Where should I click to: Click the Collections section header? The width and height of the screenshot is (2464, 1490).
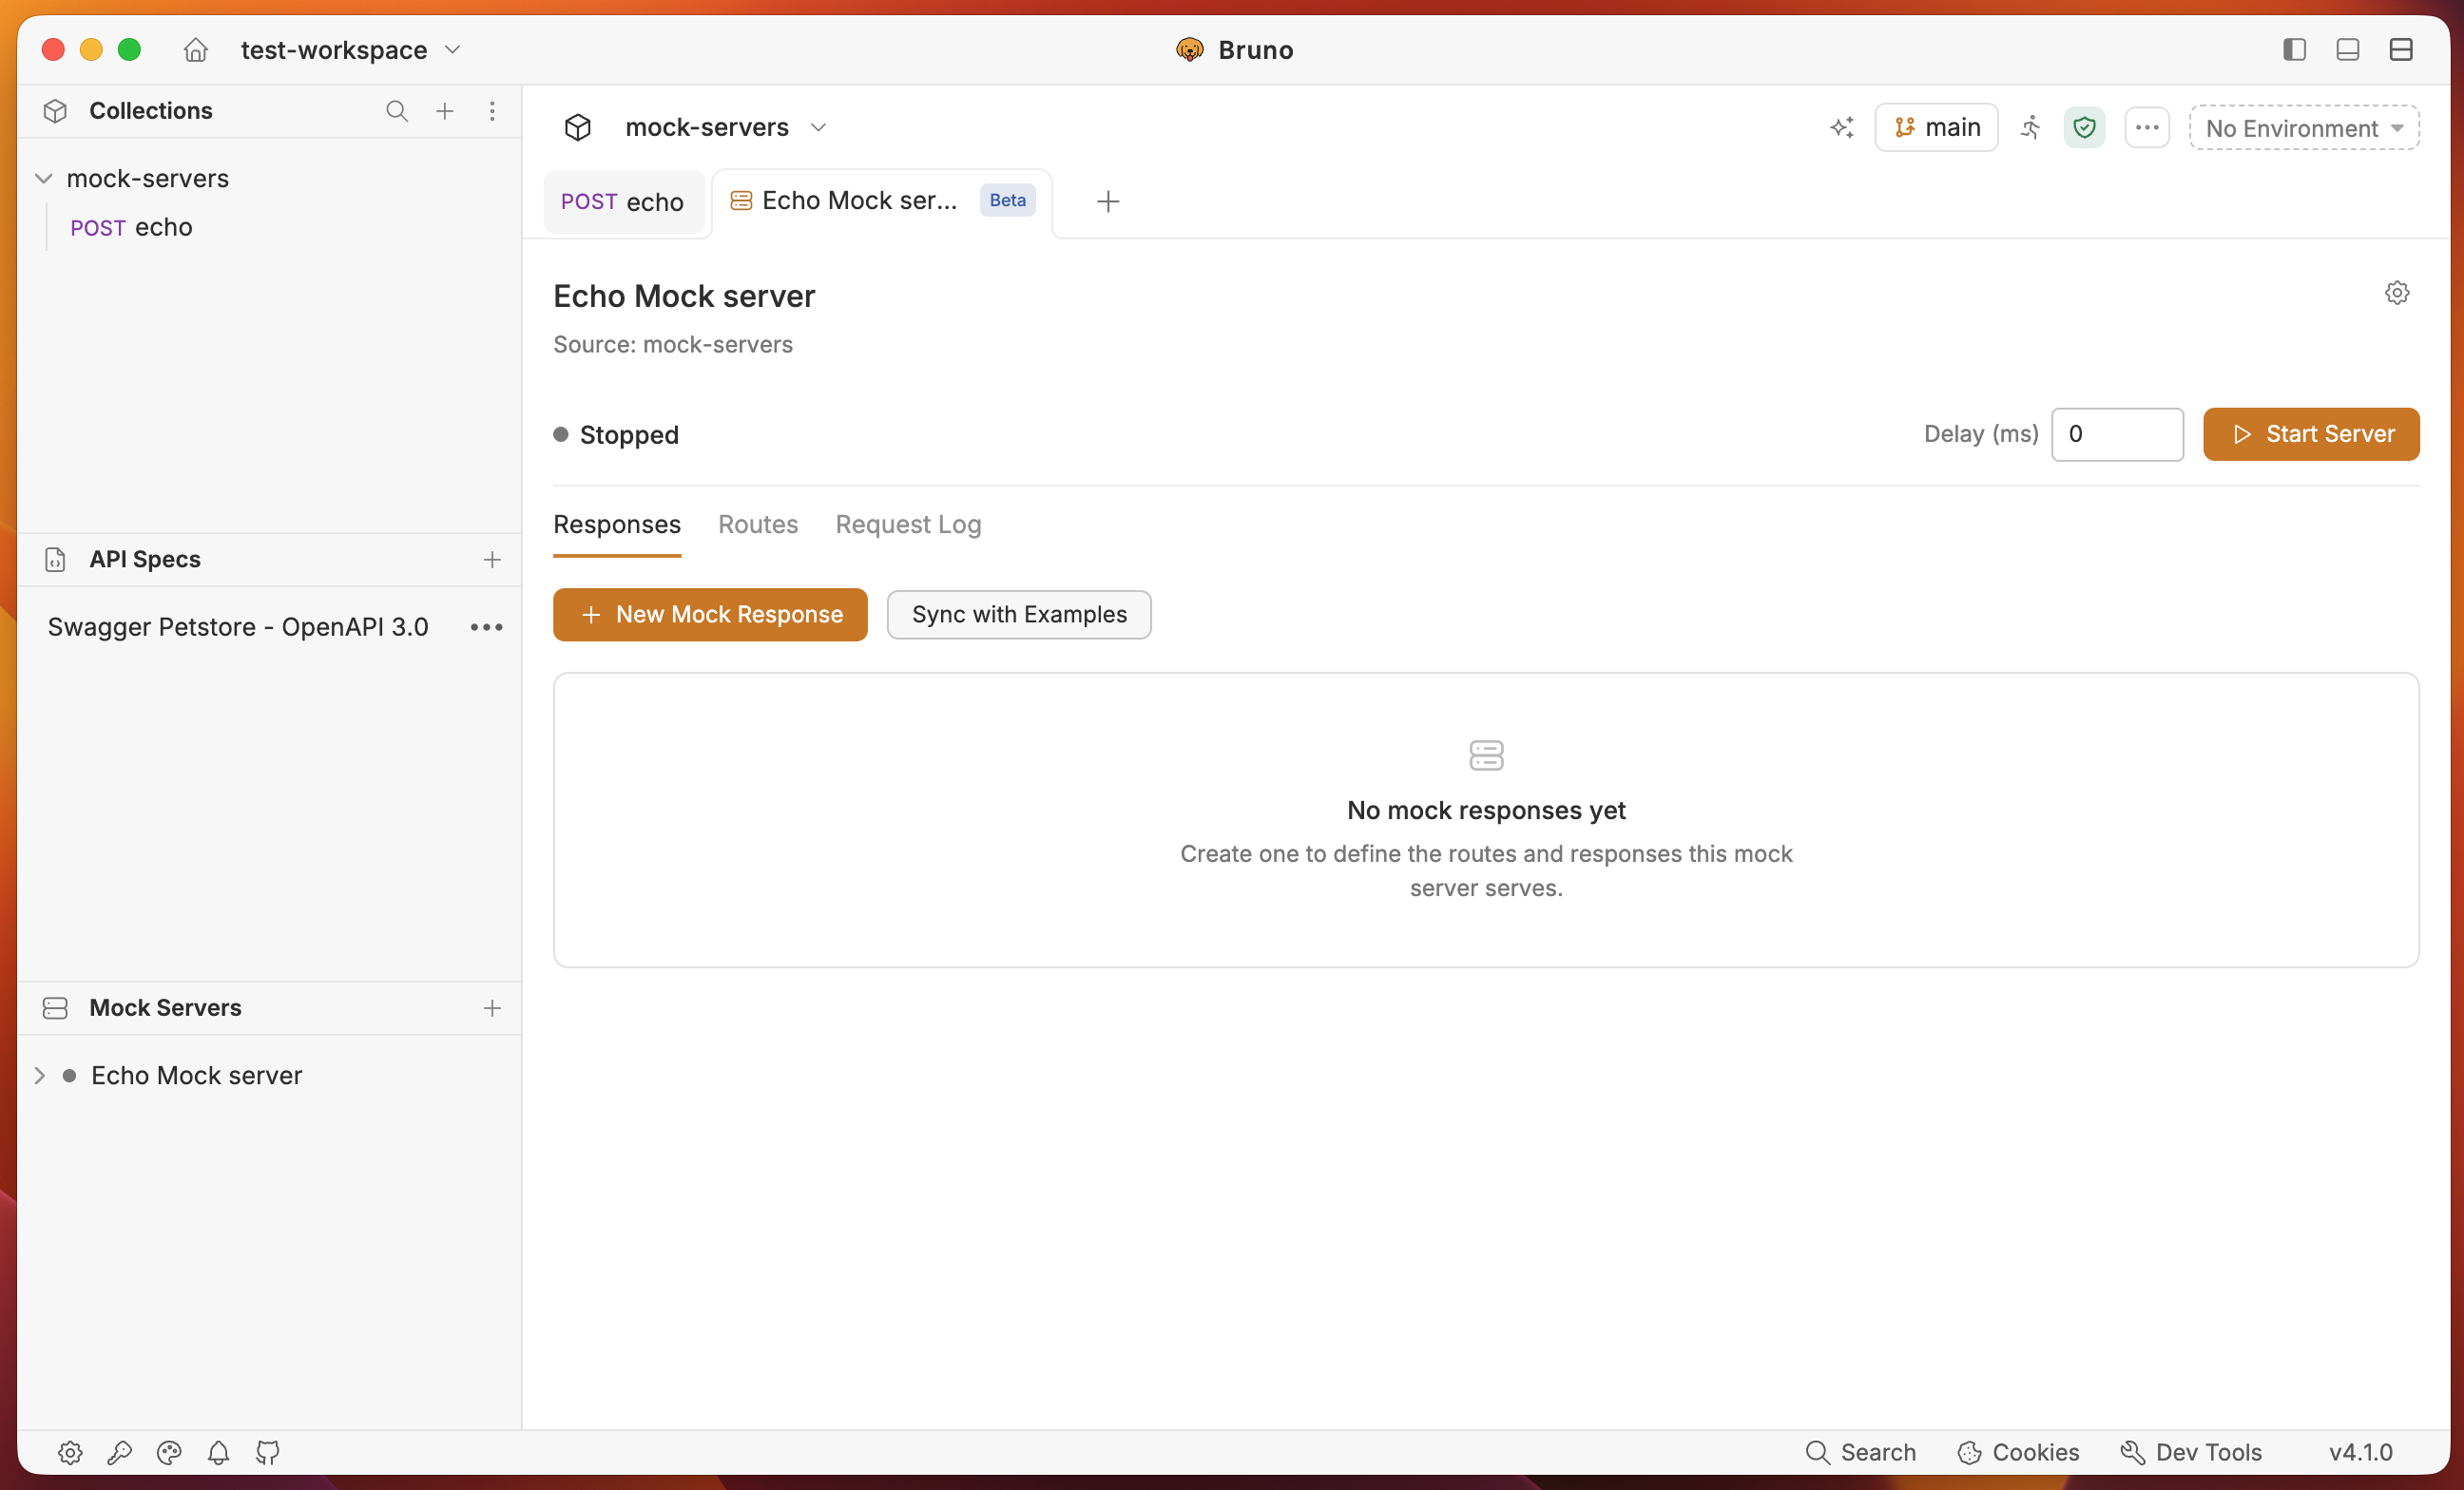[151, 111]
